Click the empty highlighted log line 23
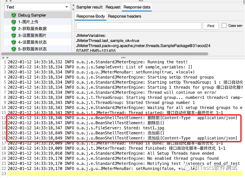 (125, 174)
